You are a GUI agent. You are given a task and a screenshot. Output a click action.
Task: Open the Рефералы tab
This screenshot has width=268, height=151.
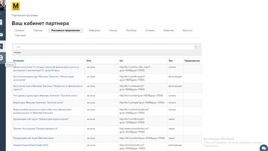pos(95,30)
